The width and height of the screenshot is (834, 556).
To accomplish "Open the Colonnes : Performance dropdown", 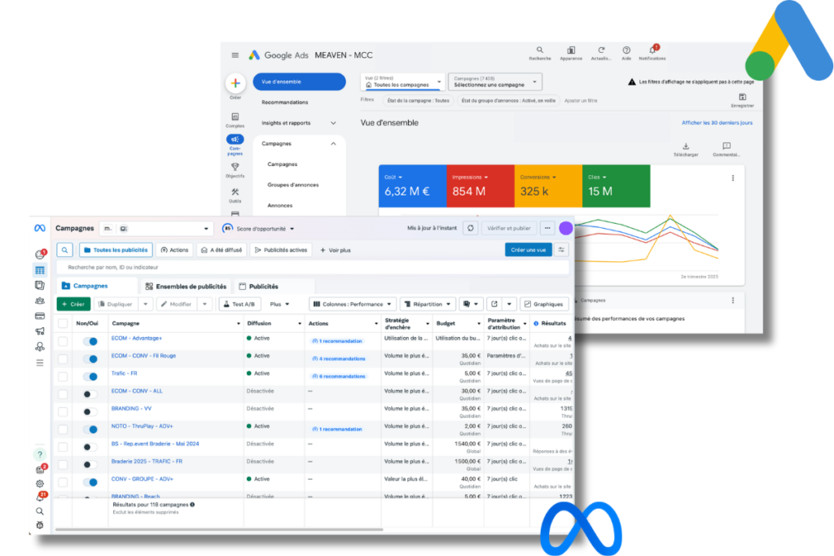I will tap(353, 304).
